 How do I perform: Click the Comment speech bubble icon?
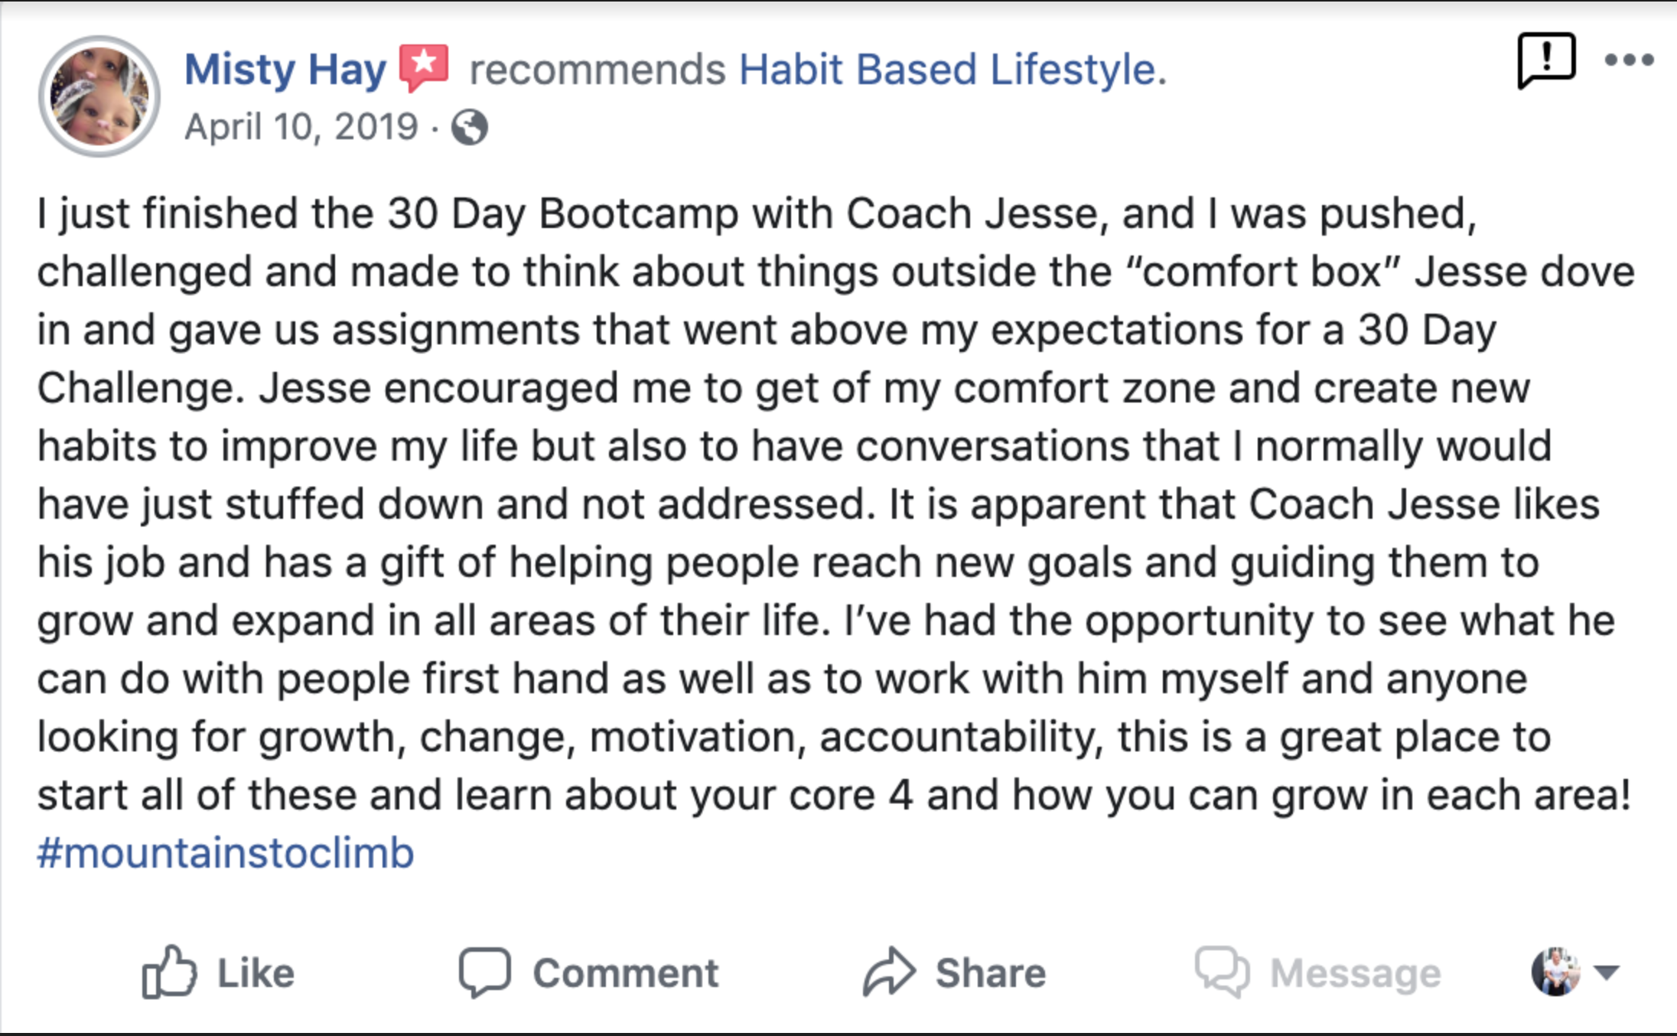click(x=485, y=972)
